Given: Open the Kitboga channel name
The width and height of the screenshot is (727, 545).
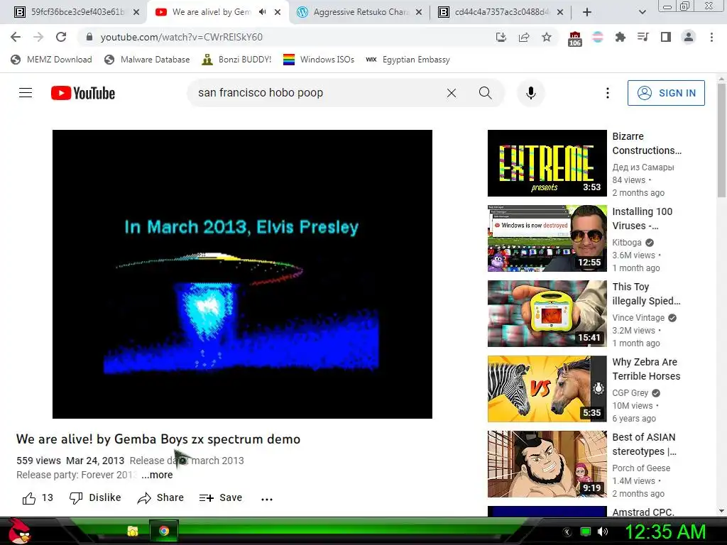Looking at the screenshot, I should pos(627,243).
